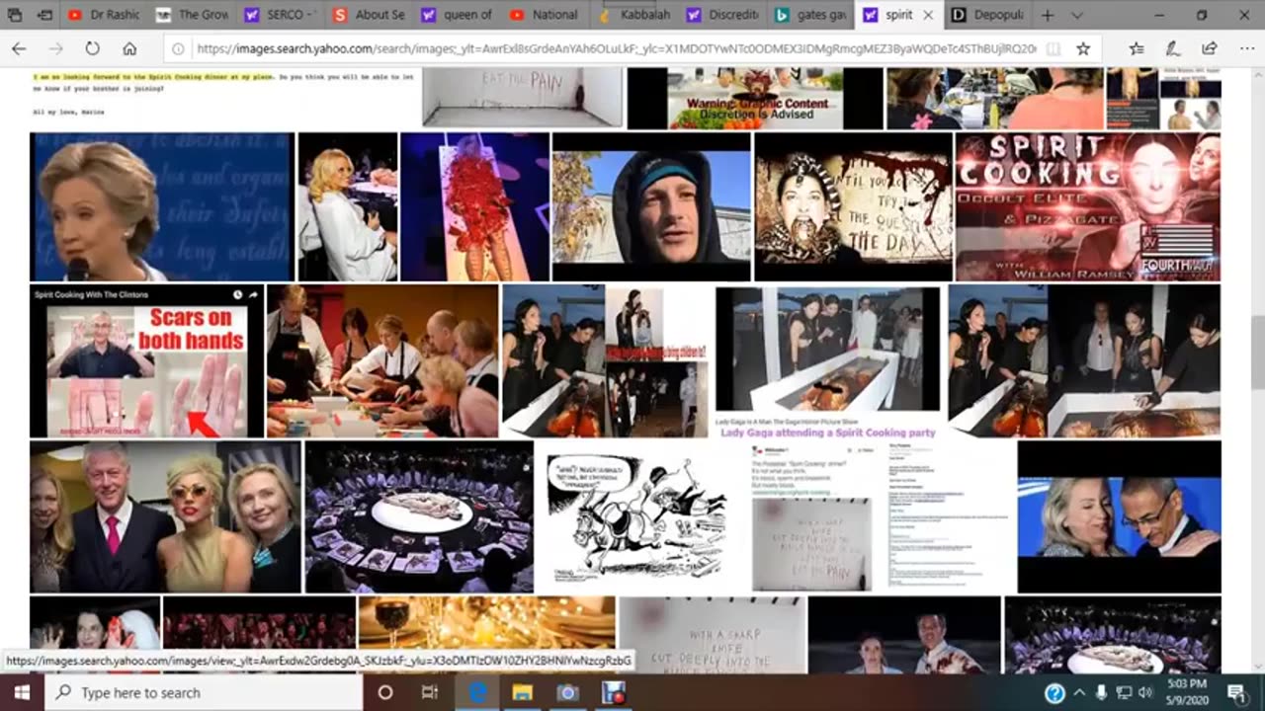This screenshot has width=1265, height=711.
Task: Open the group cooking at table thumbnail
Action: (x=382, y=360)
